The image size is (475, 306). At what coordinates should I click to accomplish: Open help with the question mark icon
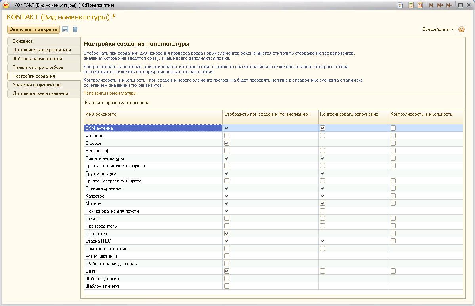461,29
